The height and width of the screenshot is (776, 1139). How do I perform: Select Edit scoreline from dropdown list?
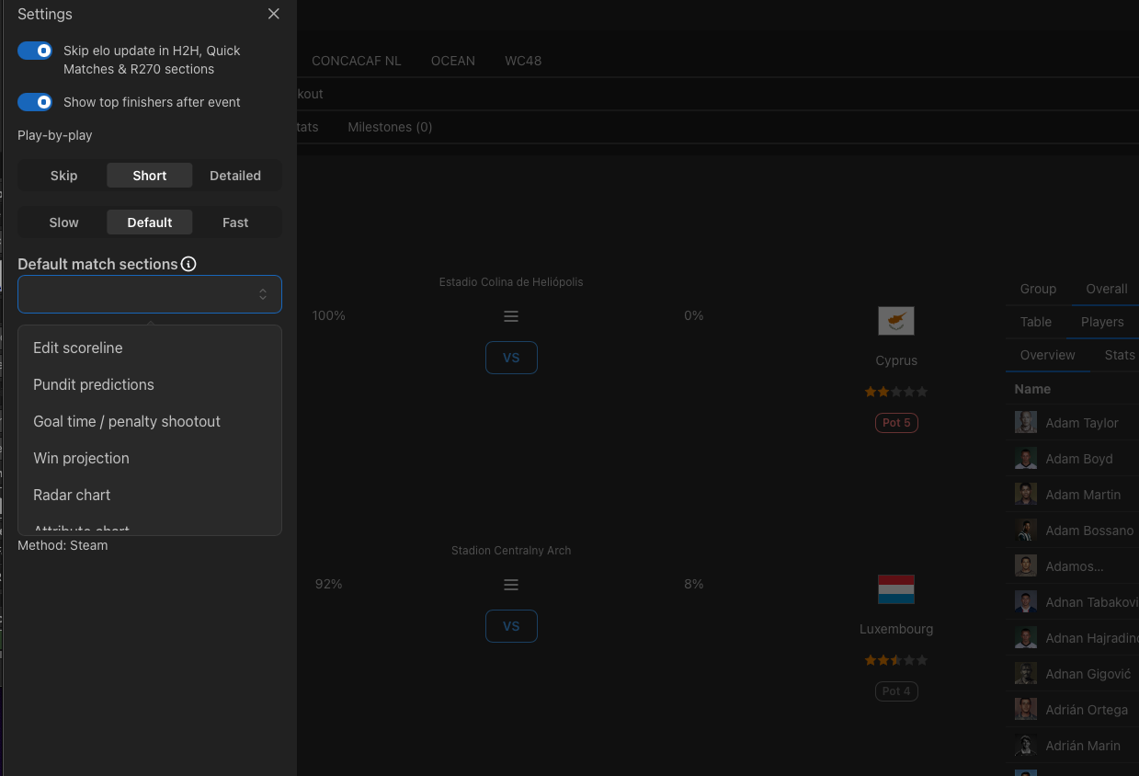(150, 348)
